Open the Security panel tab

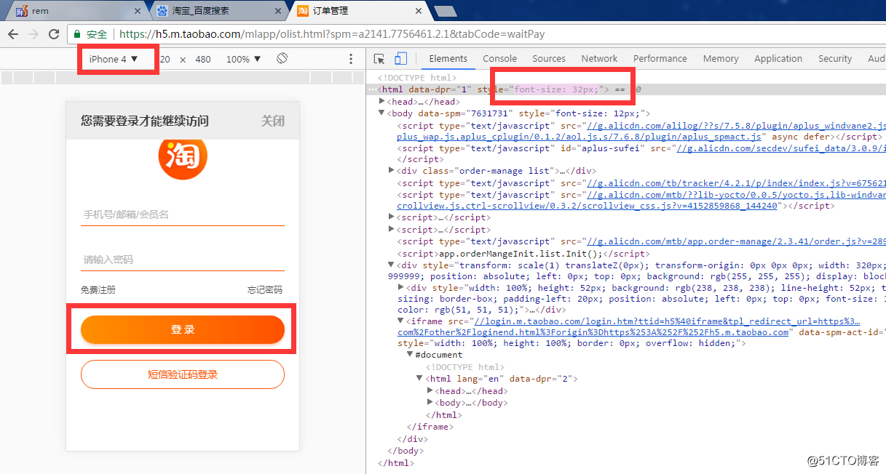[835, 59]
